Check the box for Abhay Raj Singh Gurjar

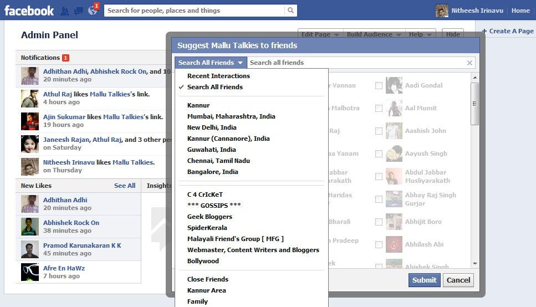379,199
